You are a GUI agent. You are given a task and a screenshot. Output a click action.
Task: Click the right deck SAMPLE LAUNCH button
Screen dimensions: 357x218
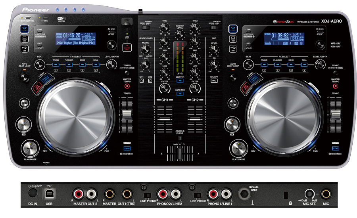(x=255, y=79)
